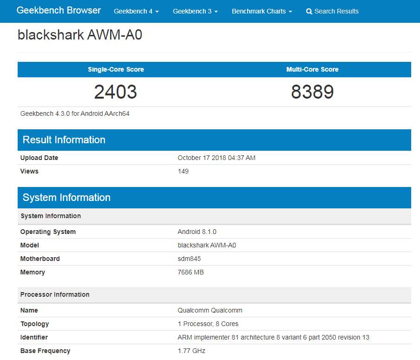Select the frequency value 1.77 GHz

[x=191, y=351]
